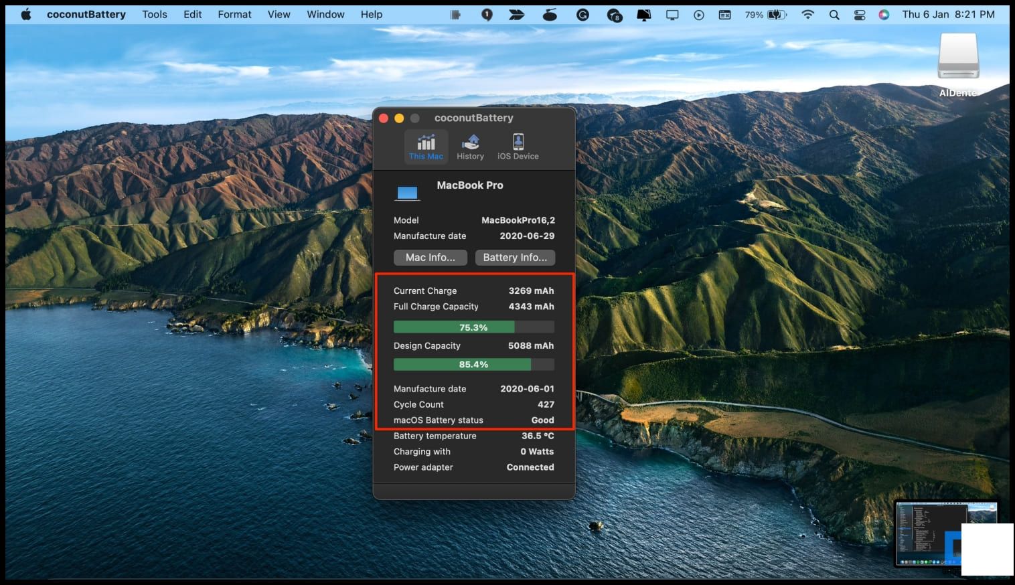Open the Edit menu
The height and width of the screenshot is (585, 1015).
(193, 14)
